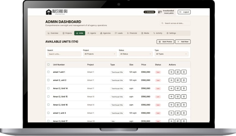Image resolution: width=236 pixels, height=136 pixels.
Task: View details of amari 2, unit 2
Action: pyautogui.click(x=171, y=80)
